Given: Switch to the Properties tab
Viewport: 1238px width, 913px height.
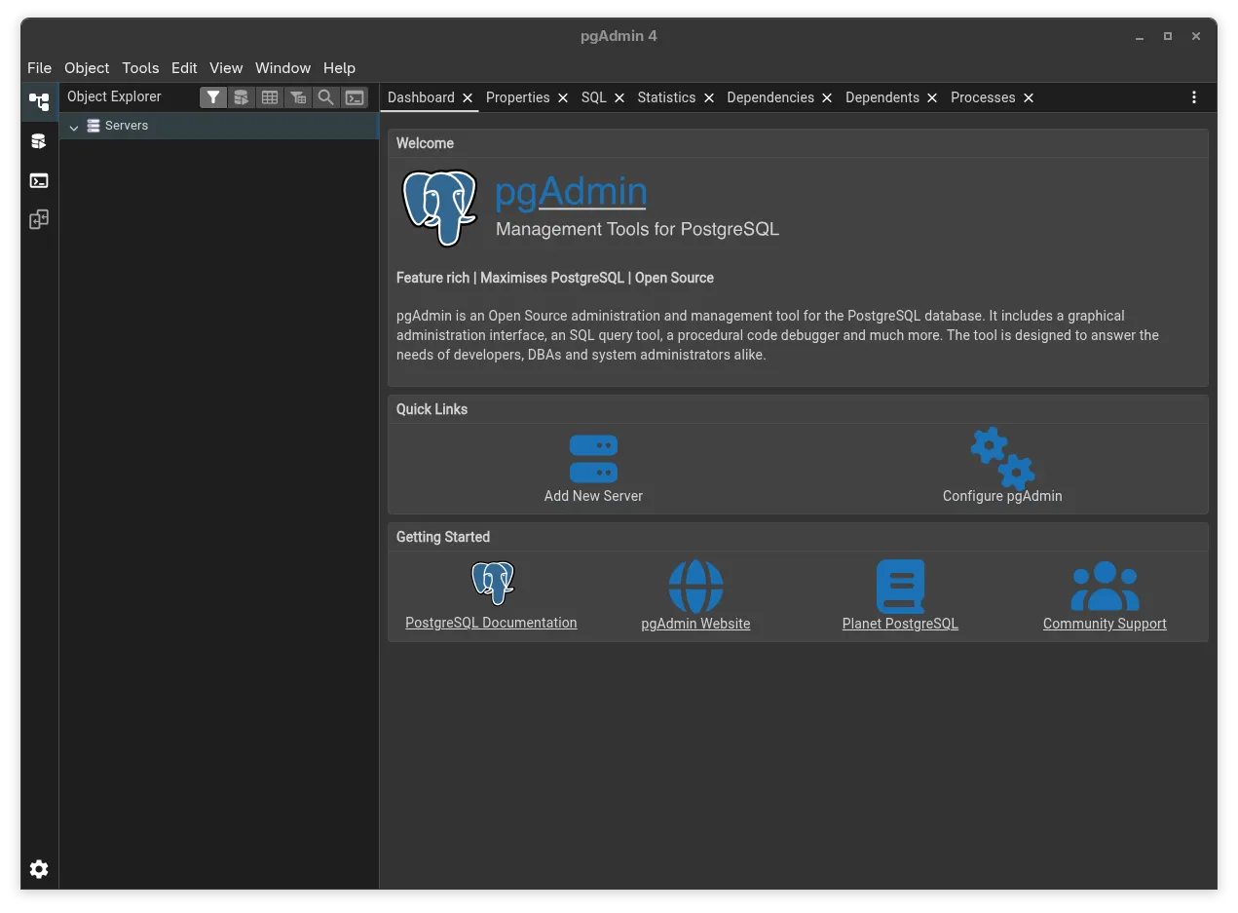Looking at the screenshot, I should [x=517, y=97].
